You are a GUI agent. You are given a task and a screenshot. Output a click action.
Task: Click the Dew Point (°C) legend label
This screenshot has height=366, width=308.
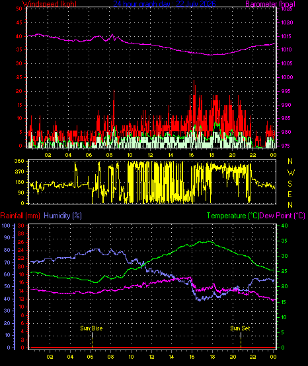point(282,216)
